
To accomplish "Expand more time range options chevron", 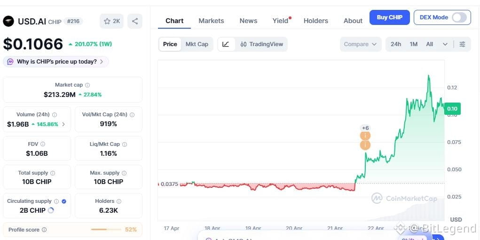I will tap(445, 44).
